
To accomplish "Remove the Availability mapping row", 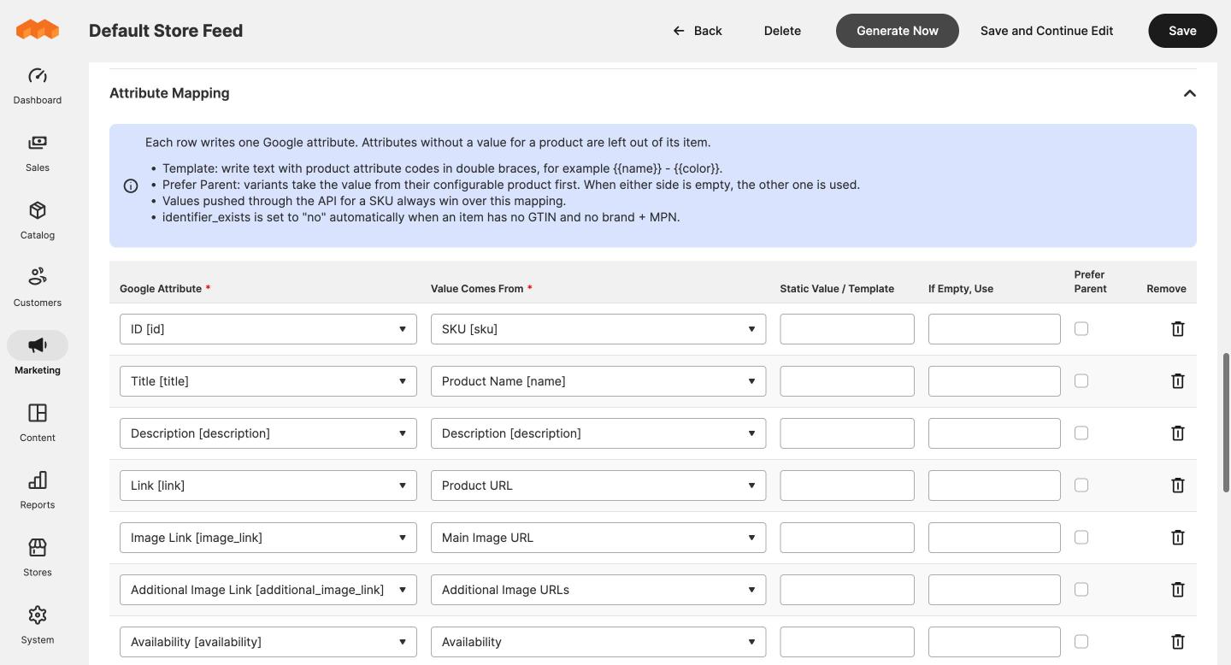I will [1177, 642].
